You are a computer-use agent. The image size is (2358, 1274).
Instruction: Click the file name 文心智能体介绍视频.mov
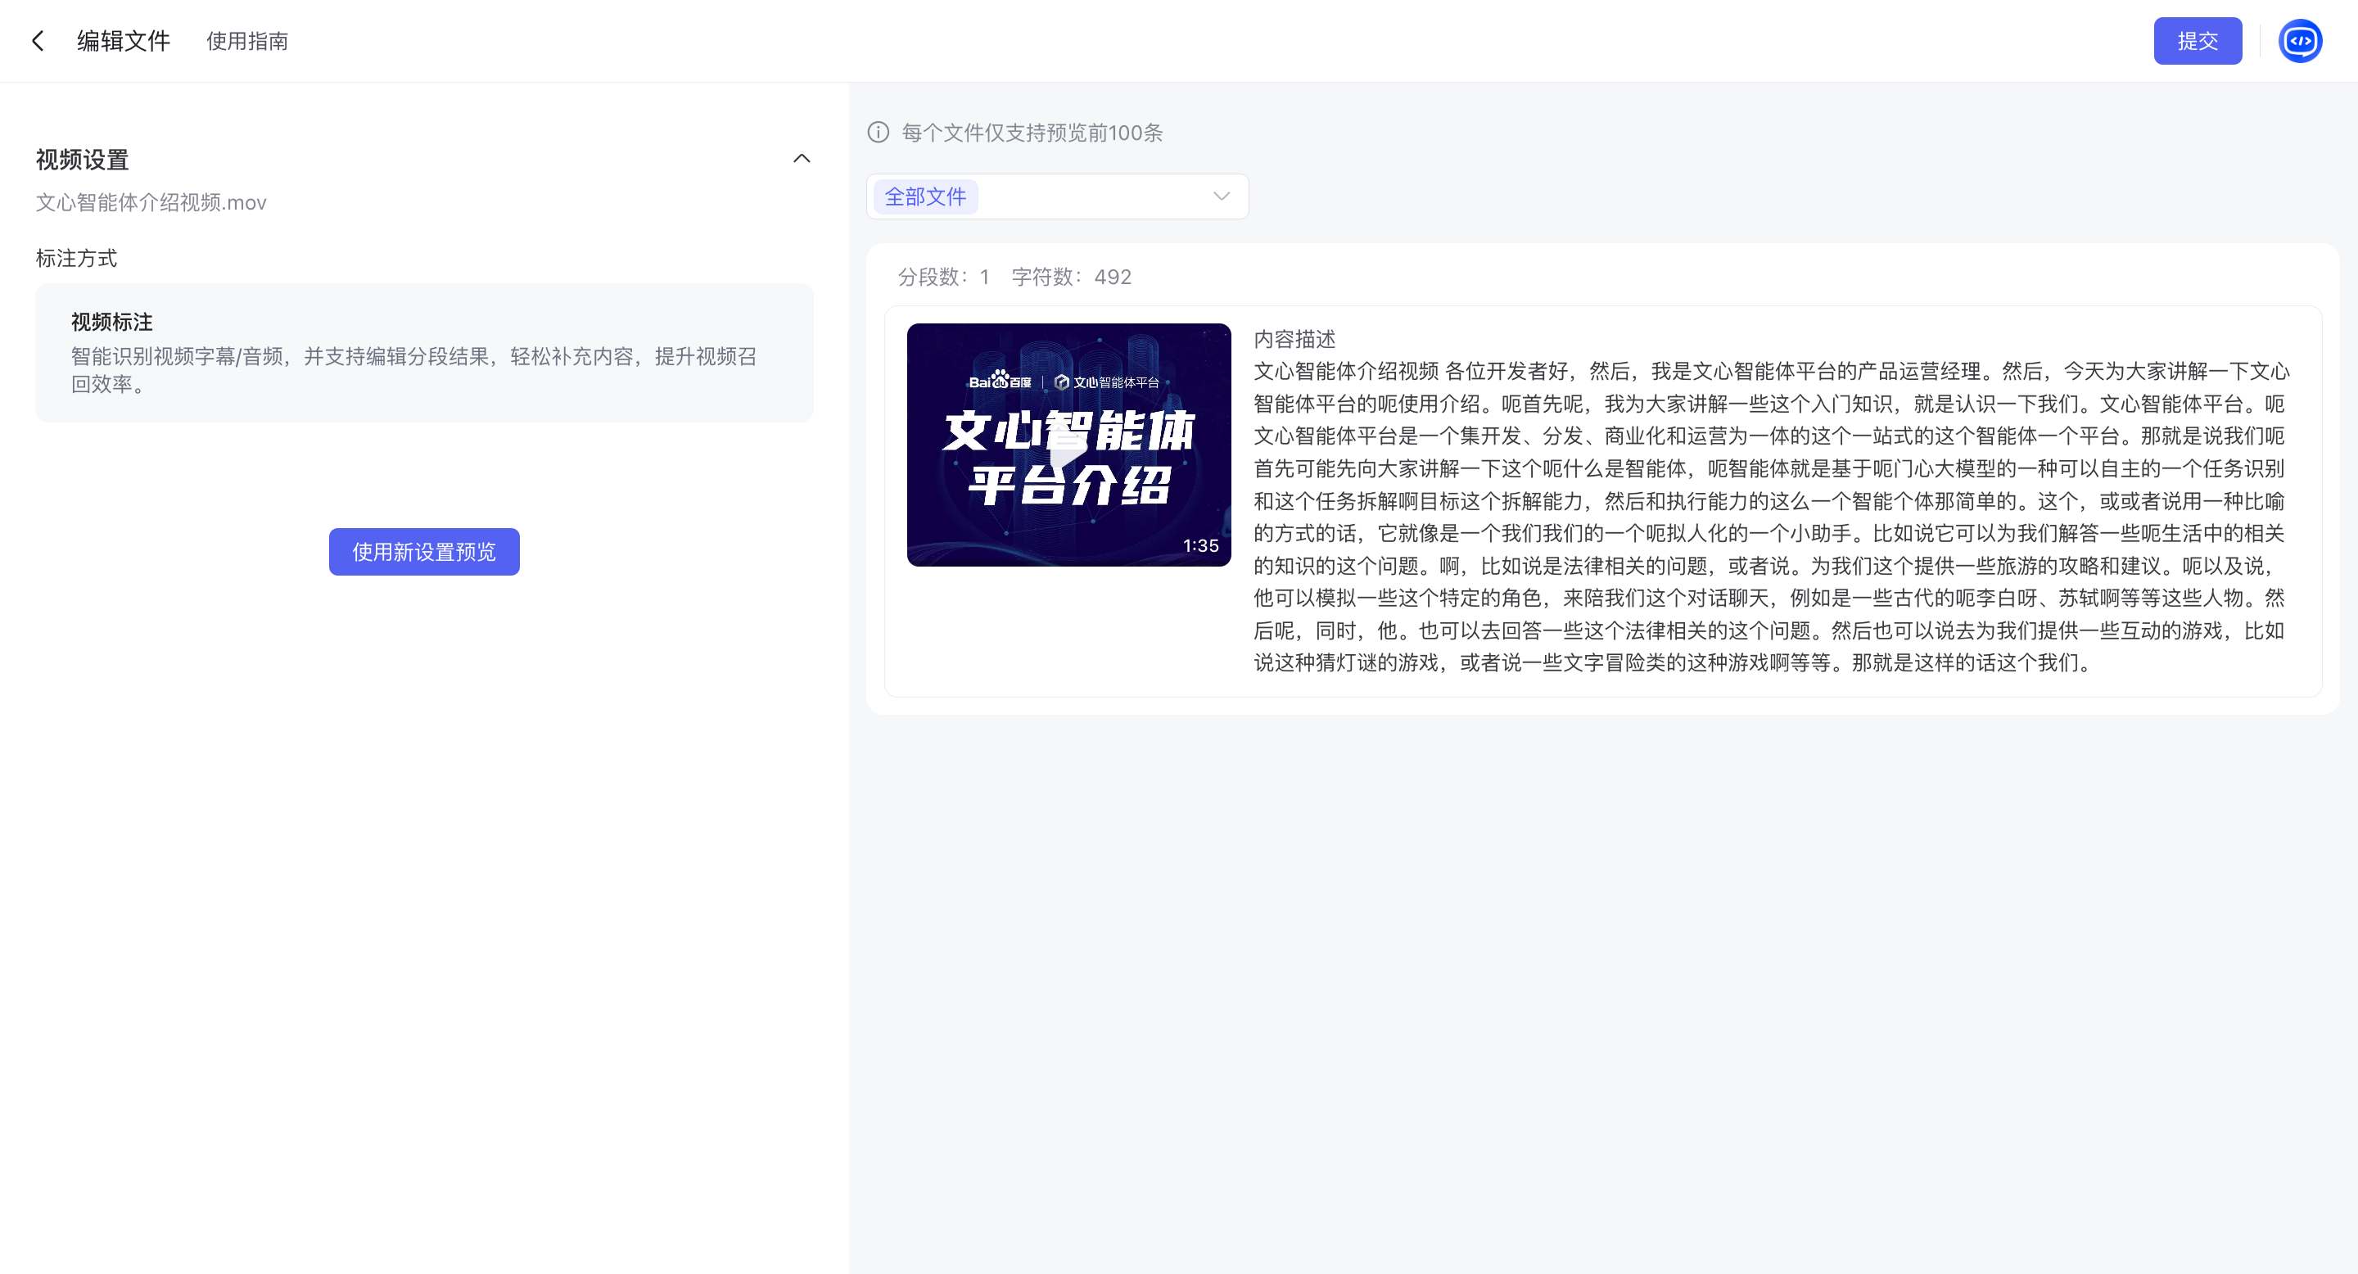click(x=151, y=202)
